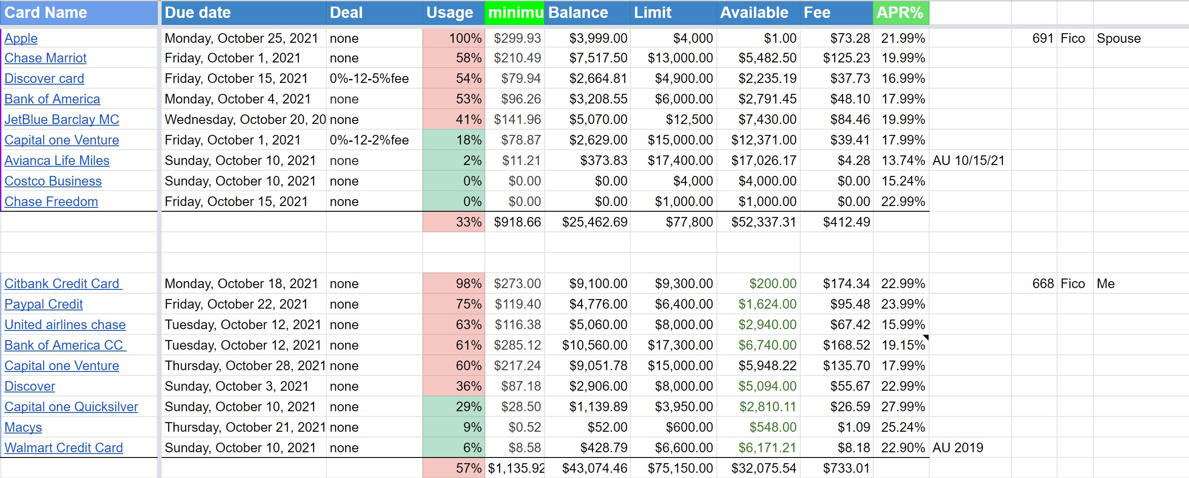Click the Available column header
The image size is (1189, 478).
click(758, 13)
